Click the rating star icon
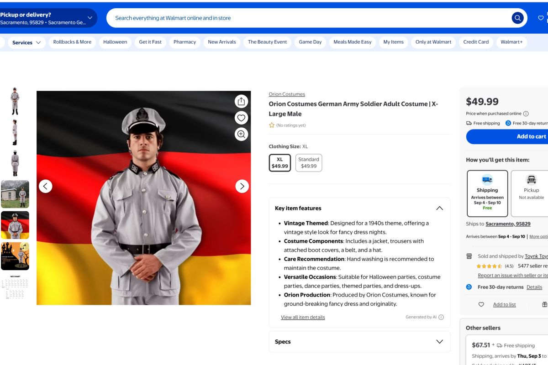This screenshot has width=548, height=365. 272,125
